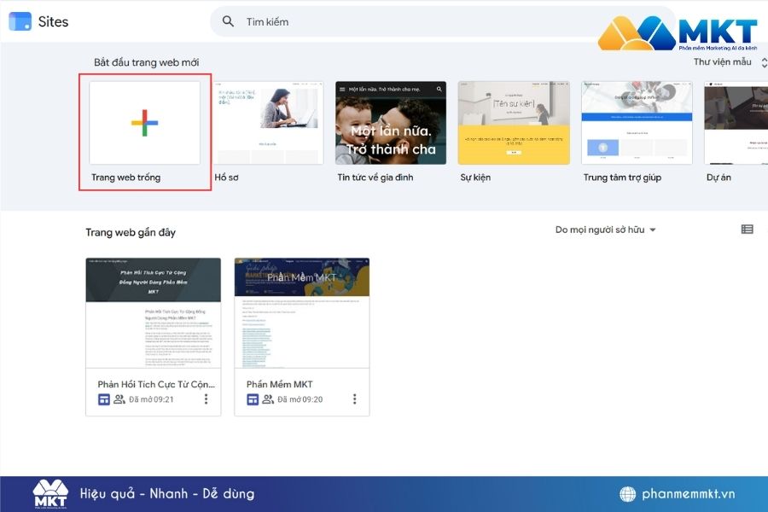768x512 pixels.
Task: Click the Trung tâm trợ giúp label
Action: point(622,177)
